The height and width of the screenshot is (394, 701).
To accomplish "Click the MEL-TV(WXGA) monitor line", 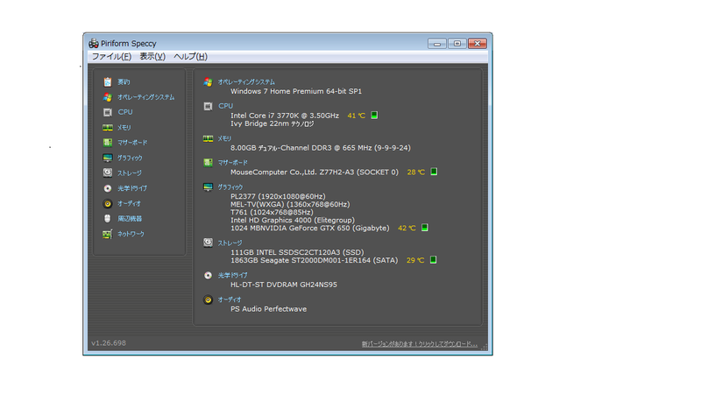I will (x=290, y=204).
